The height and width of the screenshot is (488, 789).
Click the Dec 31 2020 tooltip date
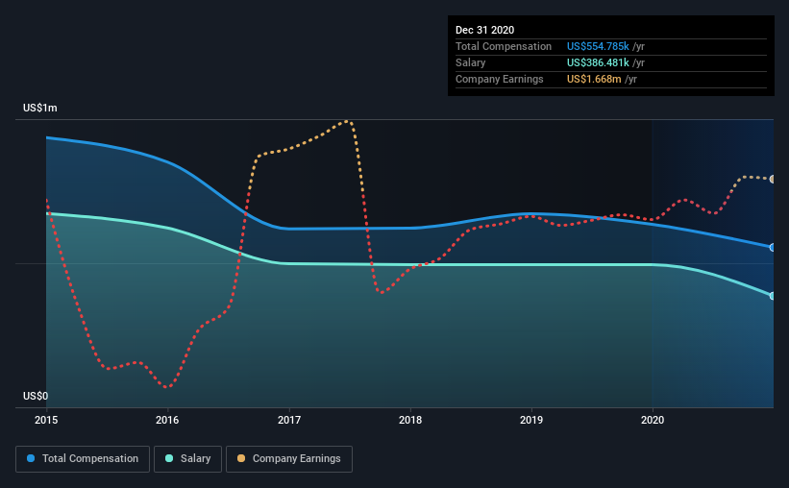click(x=484, y=30)
